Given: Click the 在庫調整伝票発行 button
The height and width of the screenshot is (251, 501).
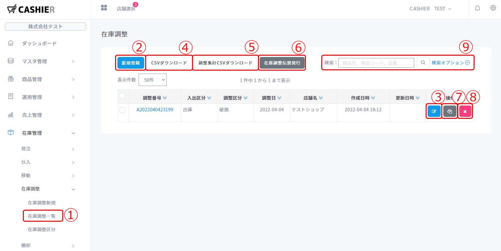Looking at the screenshot, I should pyautogui.click(x=282, y=63).
